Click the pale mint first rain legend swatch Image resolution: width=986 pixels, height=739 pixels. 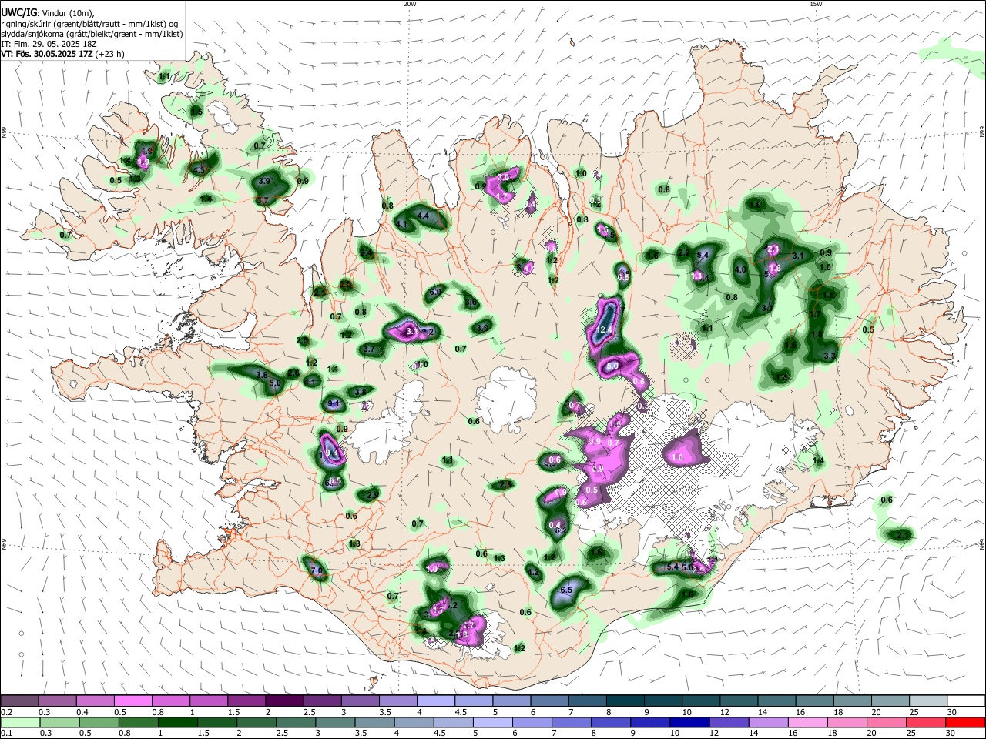(20, 722)
